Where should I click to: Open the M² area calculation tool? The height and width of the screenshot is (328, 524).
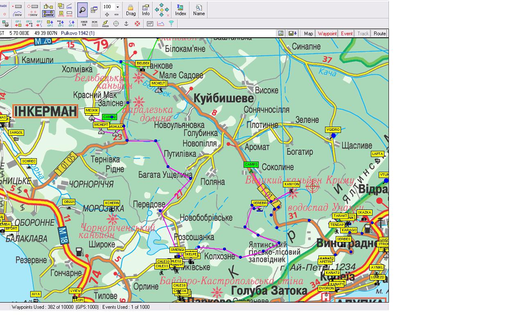click(x=150, y=24)
